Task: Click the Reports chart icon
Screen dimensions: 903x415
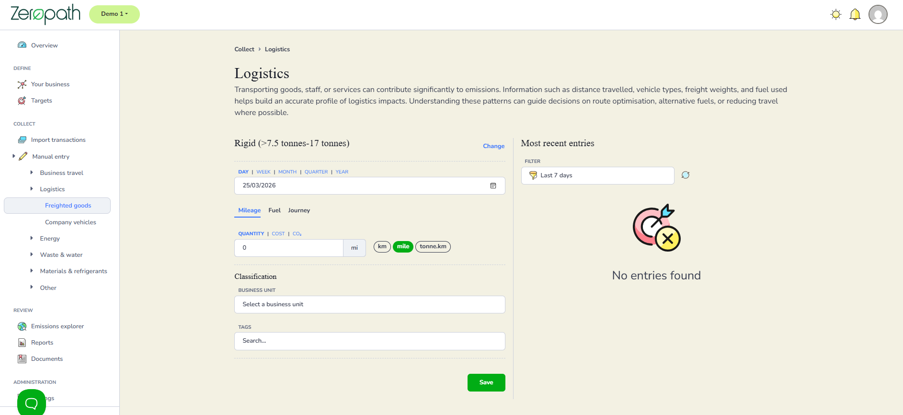Action: tap(22, 343)
